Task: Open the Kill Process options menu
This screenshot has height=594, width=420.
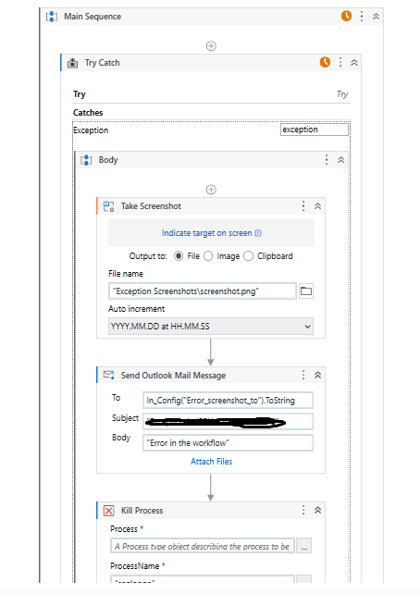Action: point(303,510)
